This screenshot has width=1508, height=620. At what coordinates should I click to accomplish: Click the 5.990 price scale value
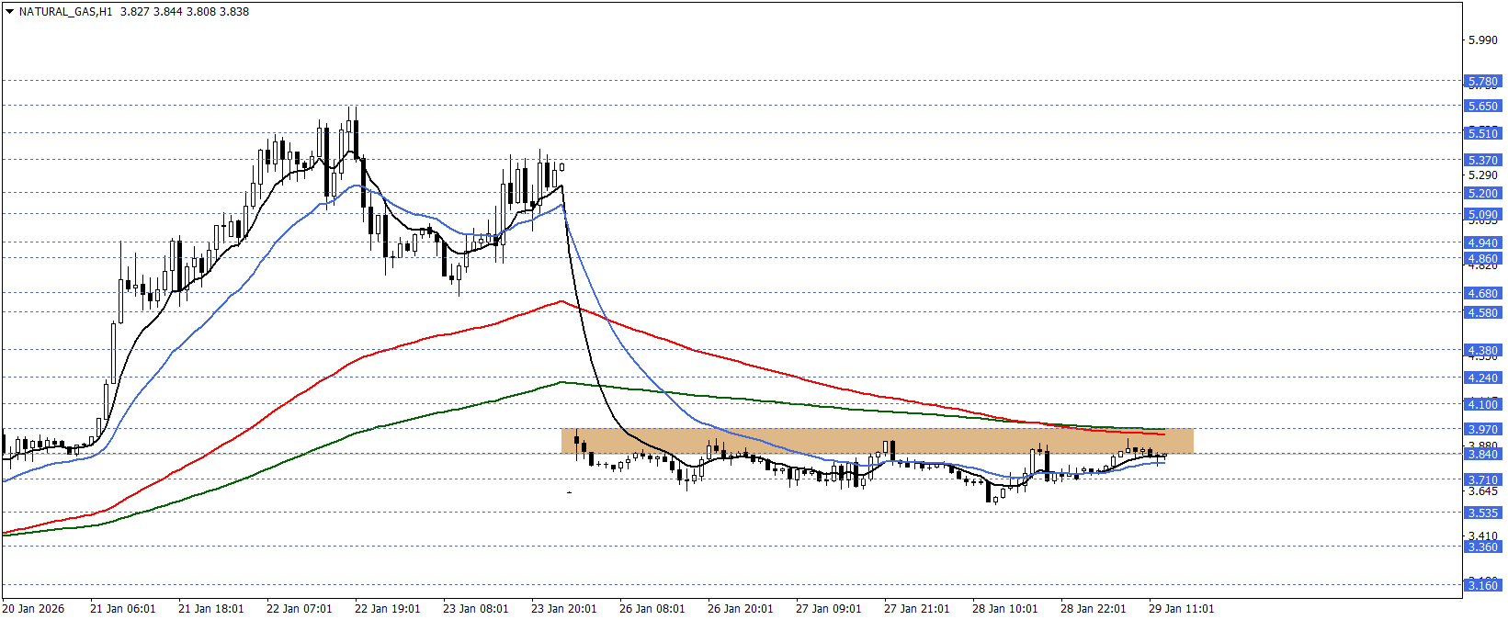(x=1482, y=40)
